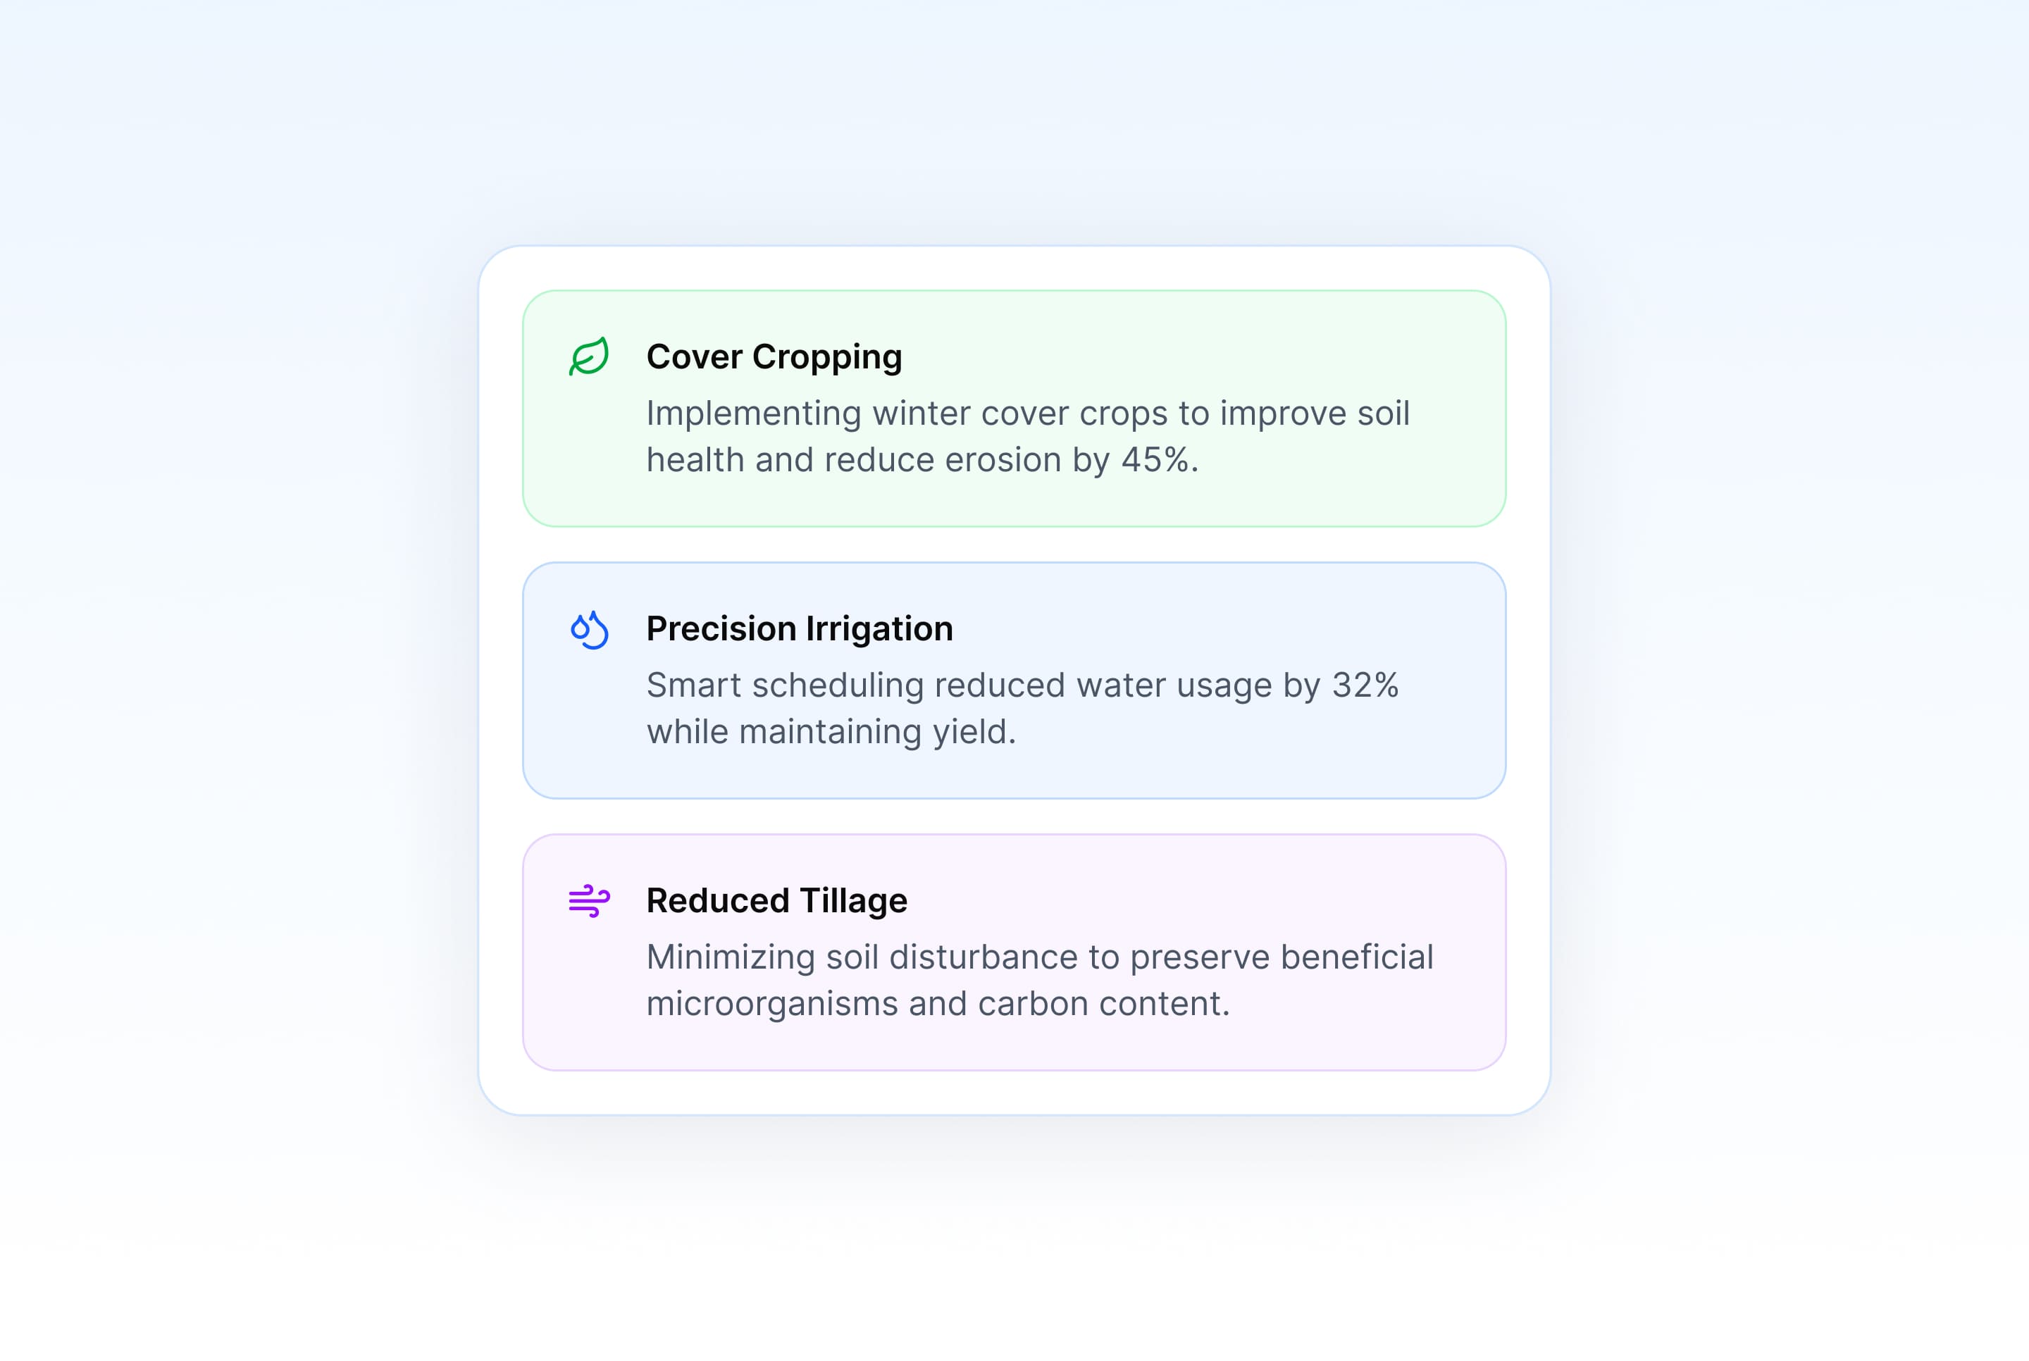2029x1361 pixels.
Task: Select the soil disturbance description text
Action: click(x=1038, y=980)
